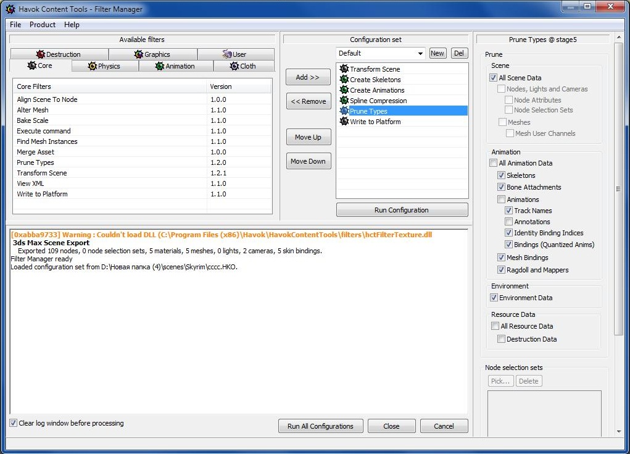Toggle Environment Data checkbox

pyautogui.click(x=494, y=298)
